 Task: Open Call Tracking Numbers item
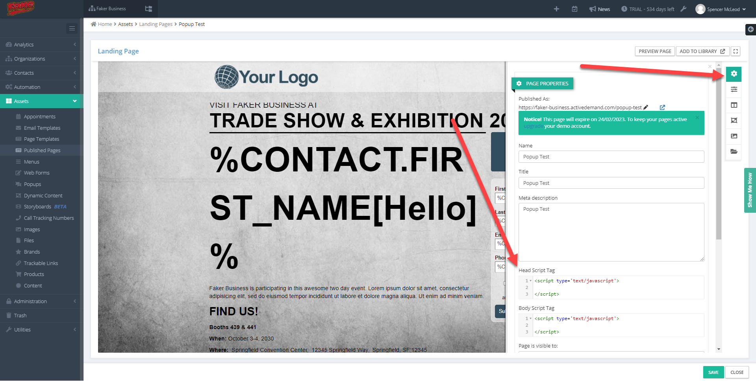[48, 218]
